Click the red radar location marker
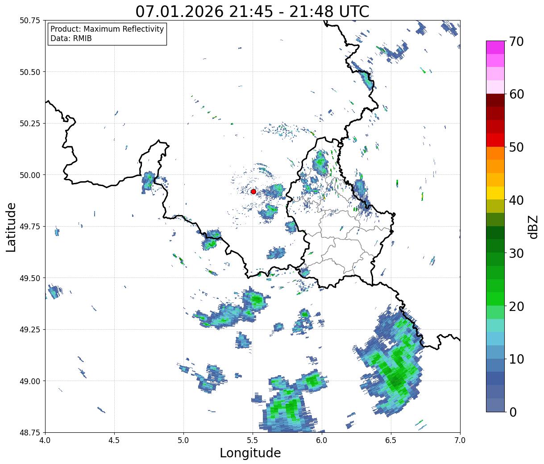The height and width of the screenshot is (464, 544). (x=253, y=191)
